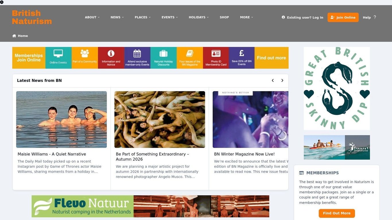Expand the ABOUT dropdown menu
Viewport: 392px width, 220px height.
click(92, 17)
